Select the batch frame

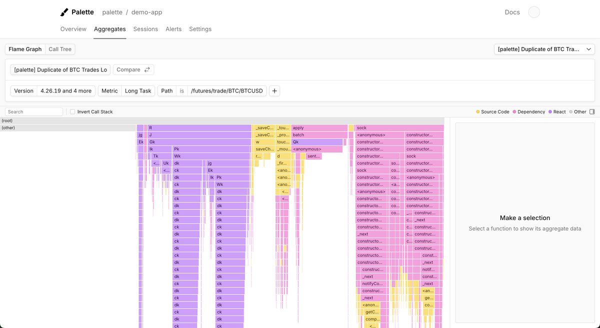(319, 135)
